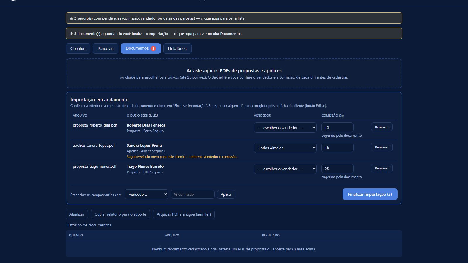The height and width of the screenshot is (263, 468).
Task: Switch to the Parcelas tab
Action: point(105,49)
